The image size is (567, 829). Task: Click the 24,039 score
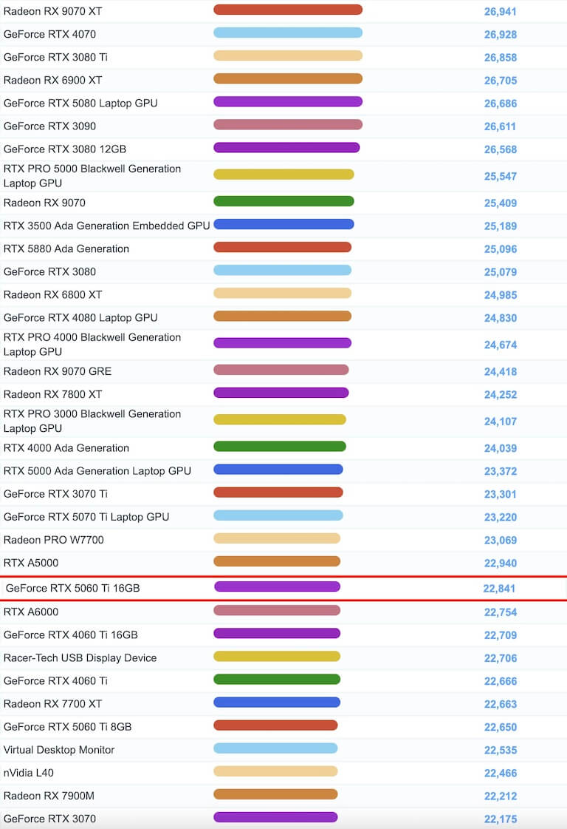[x=501, y=449]
